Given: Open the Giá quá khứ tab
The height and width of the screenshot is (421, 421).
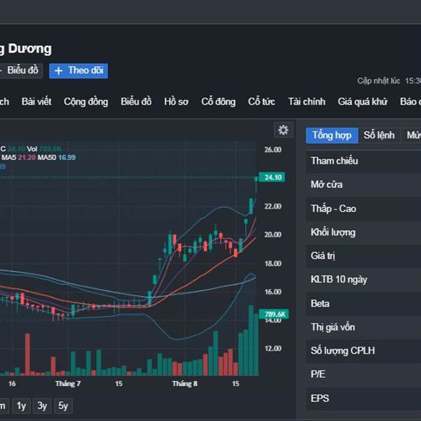Looking at the screenshot, I should pyautogui.click(x=363, y=102).
